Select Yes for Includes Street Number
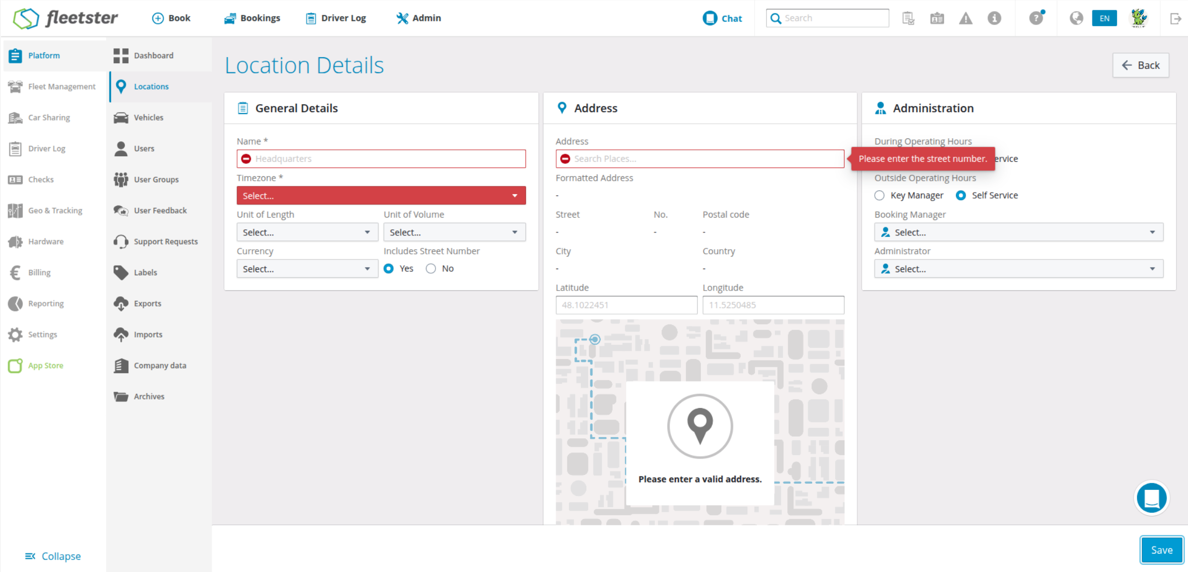 click(389, 269)
